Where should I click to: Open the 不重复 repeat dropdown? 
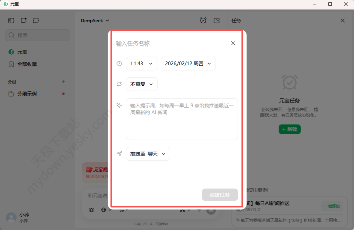(142, 84)
